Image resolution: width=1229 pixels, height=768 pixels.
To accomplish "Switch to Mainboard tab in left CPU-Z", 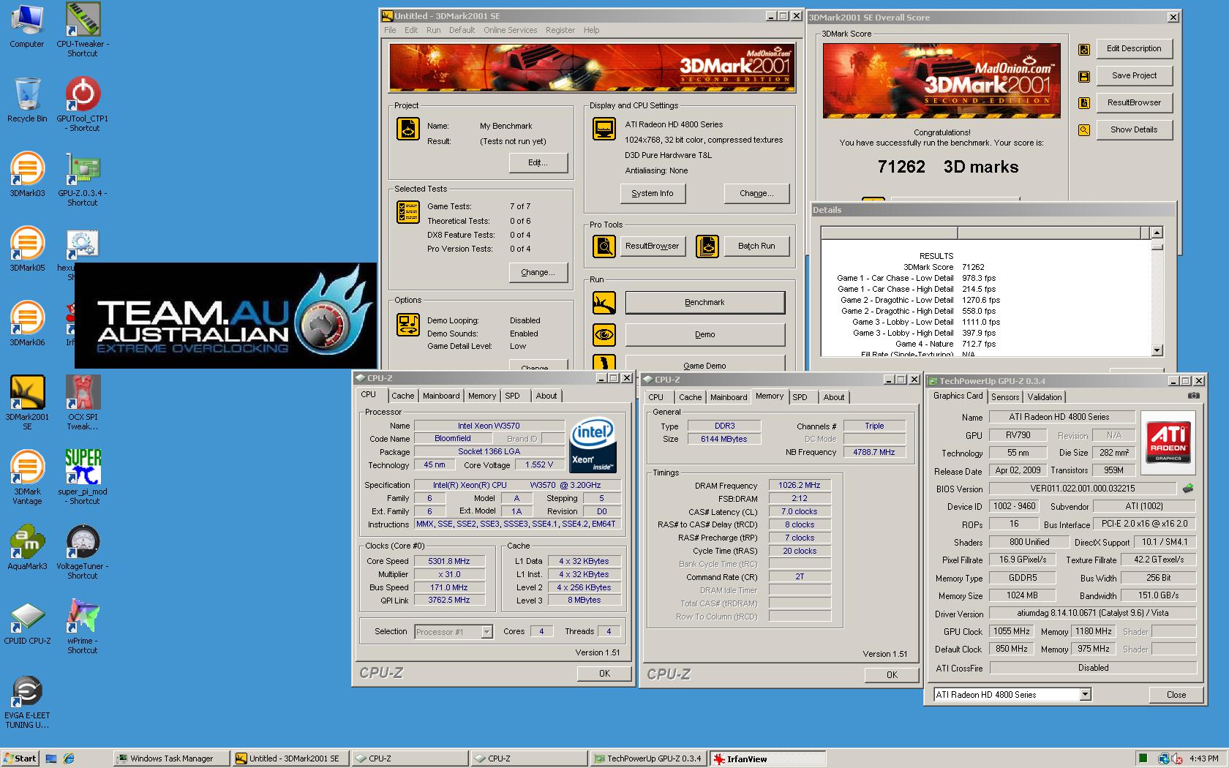I will [441, 396].
